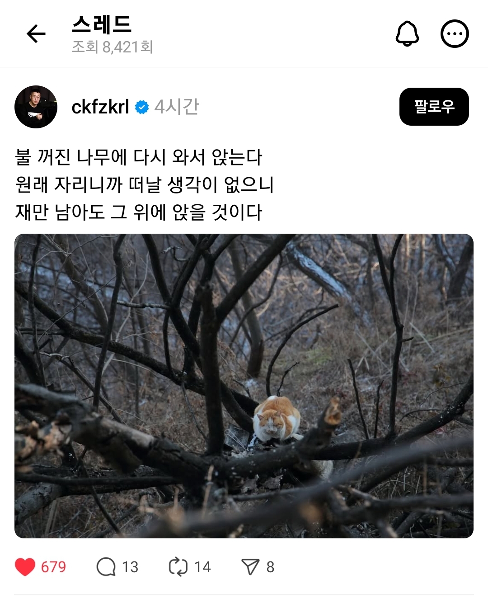Repost using the circular arrows icon
488x603 pixels.
178,567
